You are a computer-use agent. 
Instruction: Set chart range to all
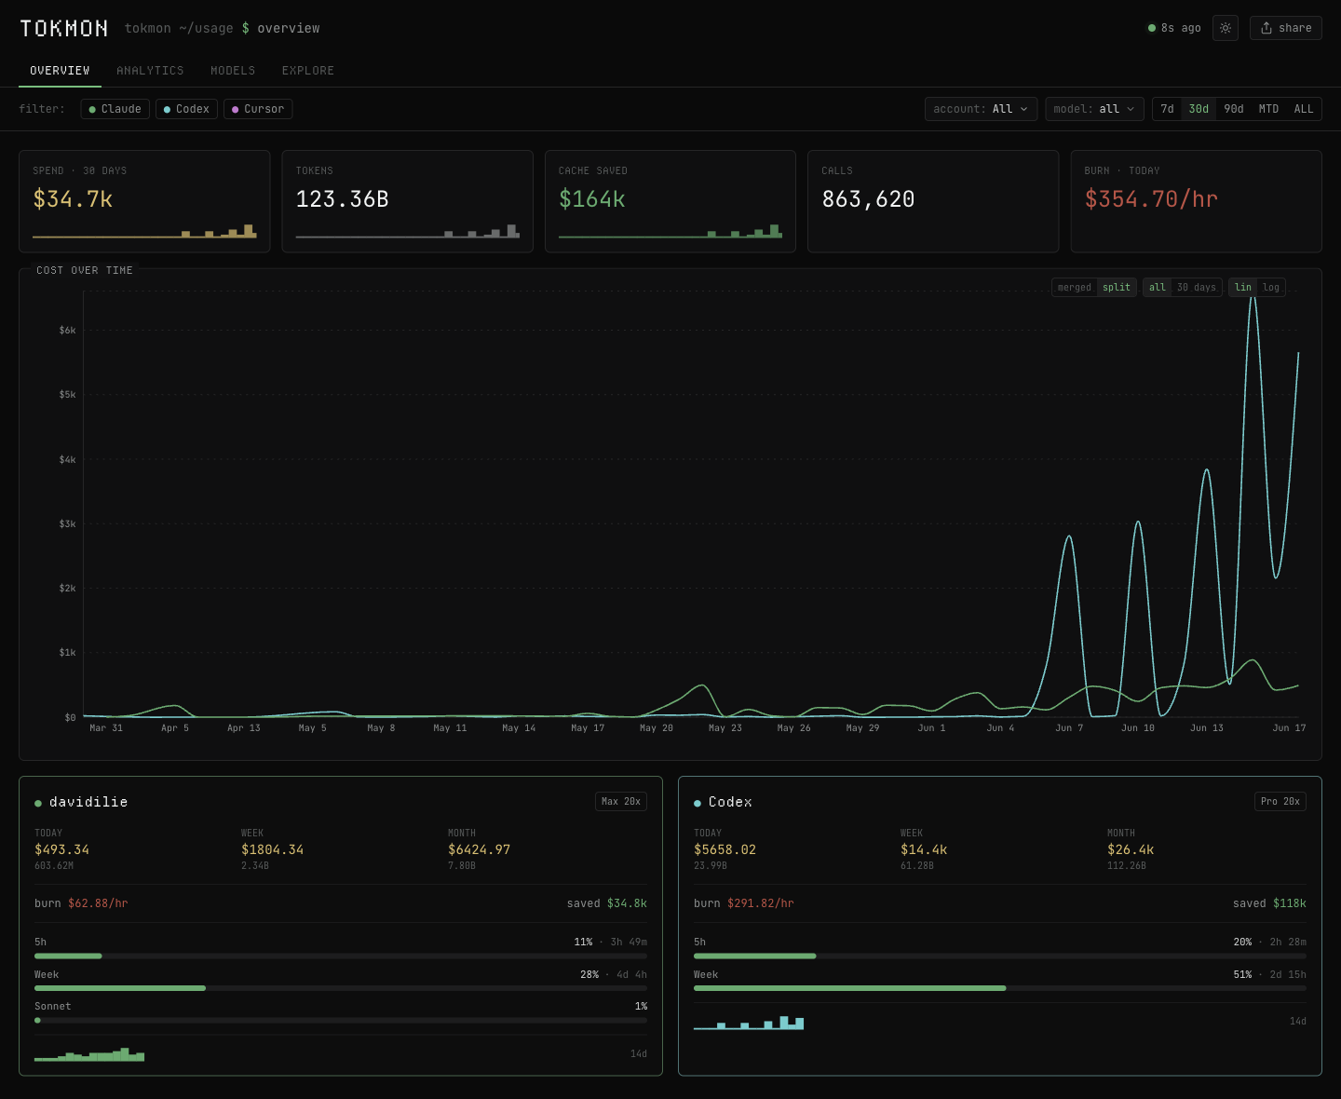tap(1158, 288)
